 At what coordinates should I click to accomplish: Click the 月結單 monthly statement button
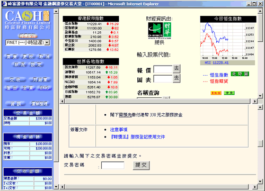tap(40, 80)
